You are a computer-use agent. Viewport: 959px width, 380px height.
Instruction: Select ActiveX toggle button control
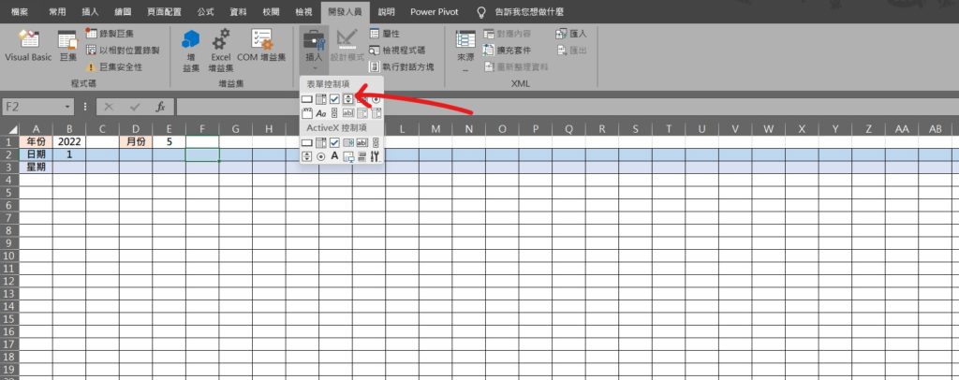tap(362, 157)
